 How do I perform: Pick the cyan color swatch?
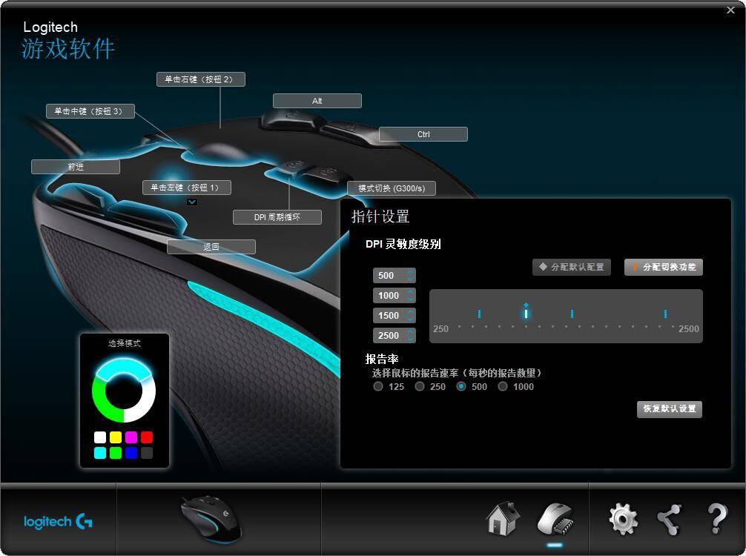[x=100, y=453]
